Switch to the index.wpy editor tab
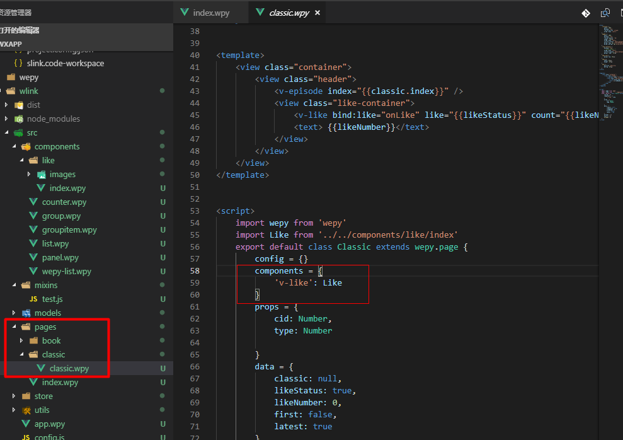The width and height of the screenshot is (623, 440). pyautogui.click(x=210, y=13)
